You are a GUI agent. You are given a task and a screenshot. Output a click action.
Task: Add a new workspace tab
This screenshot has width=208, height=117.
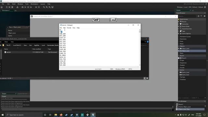pyautogui.click(x=15, y=10)
